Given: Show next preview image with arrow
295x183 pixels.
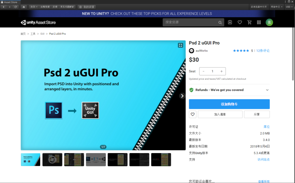Looking at the screenshot, I should click(x=182, y=96).
